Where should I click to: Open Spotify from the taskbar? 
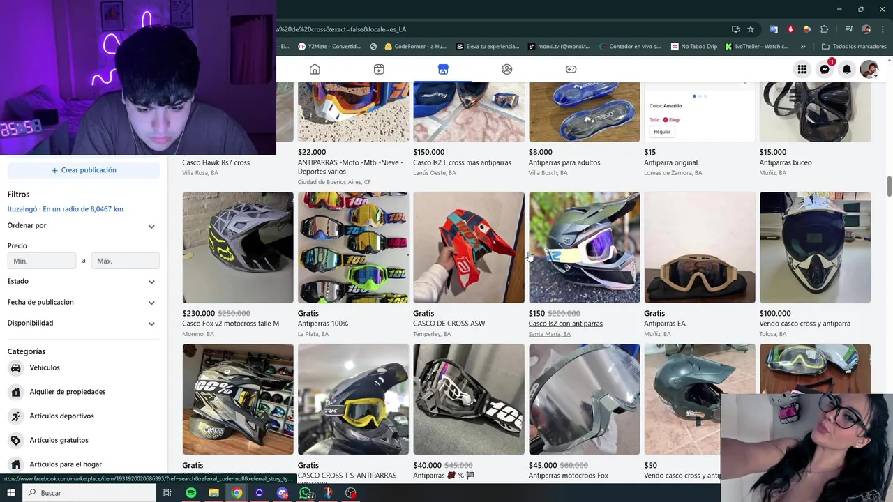coord(191,493)
